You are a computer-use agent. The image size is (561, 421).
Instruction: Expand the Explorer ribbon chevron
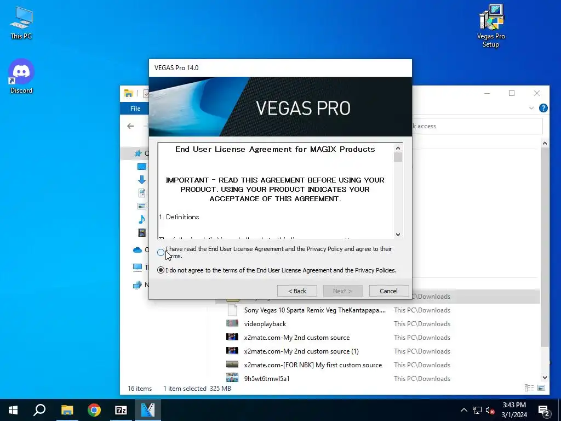point(531,108)
